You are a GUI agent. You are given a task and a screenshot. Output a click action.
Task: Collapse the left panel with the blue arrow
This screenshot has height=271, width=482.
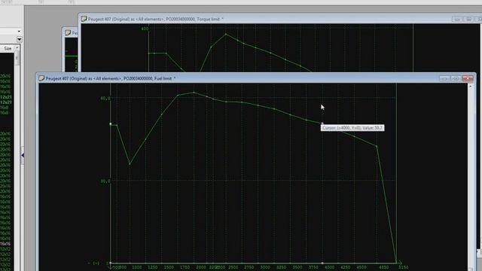23,155
